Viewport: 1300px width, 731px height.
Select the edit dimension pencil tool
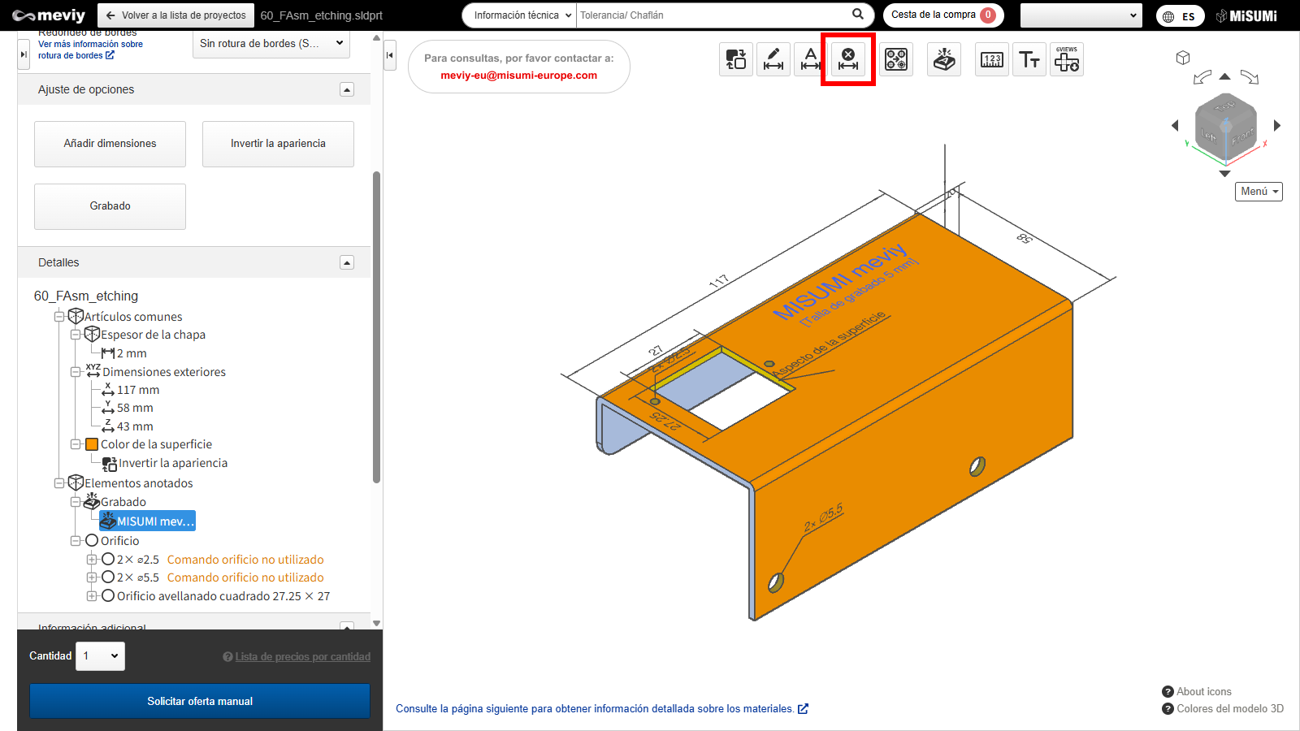click(x=773, y=59)
